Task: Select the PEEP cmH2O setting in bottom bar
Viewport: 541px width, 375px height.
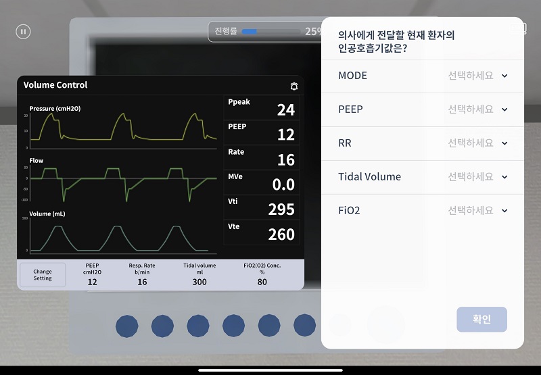Action: pyautogui.click(x=92, y=274)
